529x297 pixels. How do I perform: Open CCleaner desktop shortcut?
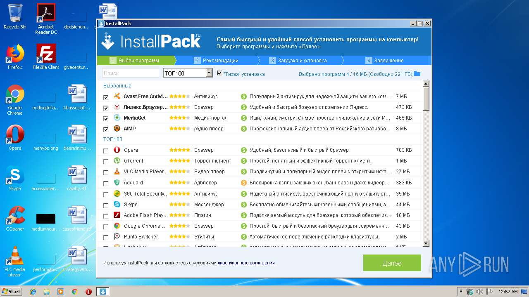tap(15, 219)
